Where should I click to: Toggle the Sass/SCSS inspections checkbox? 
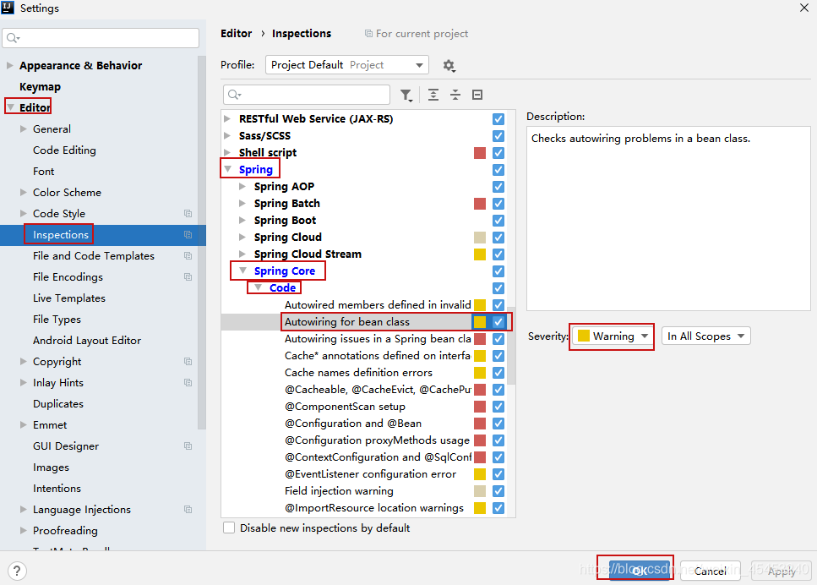click(x=498, y=136)
